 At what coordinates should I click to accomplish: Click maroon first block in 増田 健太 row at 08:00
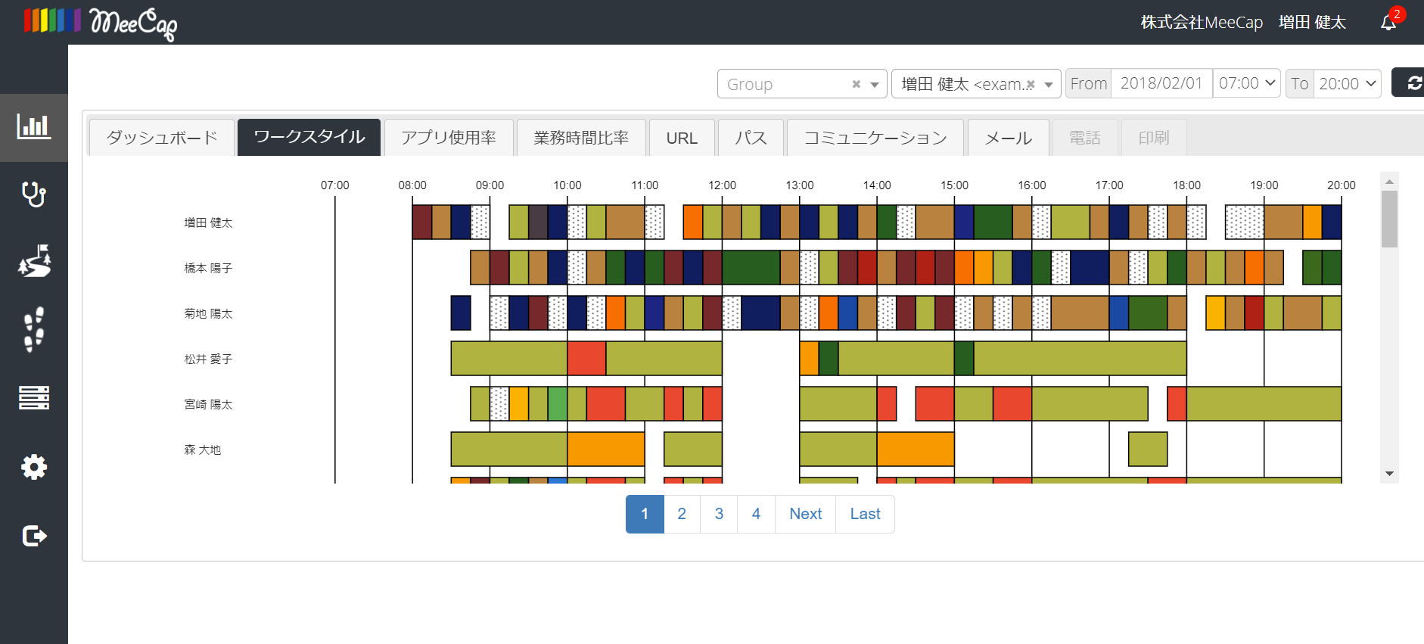click(422, 222)
